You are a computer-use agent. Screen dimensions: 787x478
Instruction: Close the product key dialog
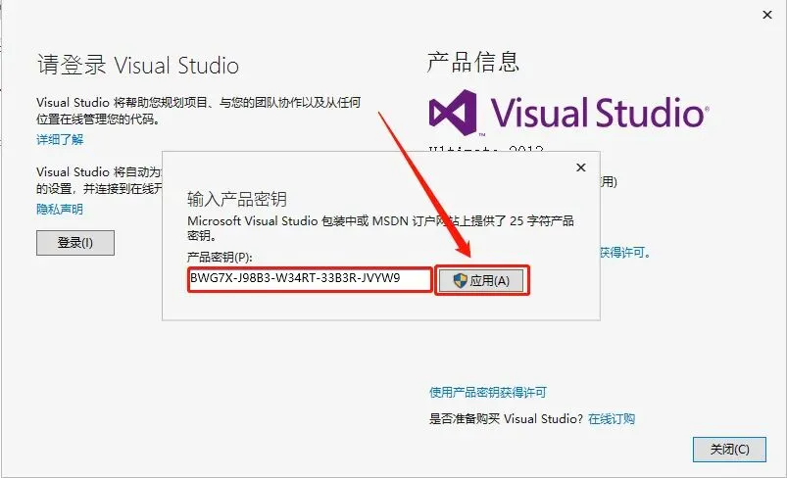click(x=581, y=167)
